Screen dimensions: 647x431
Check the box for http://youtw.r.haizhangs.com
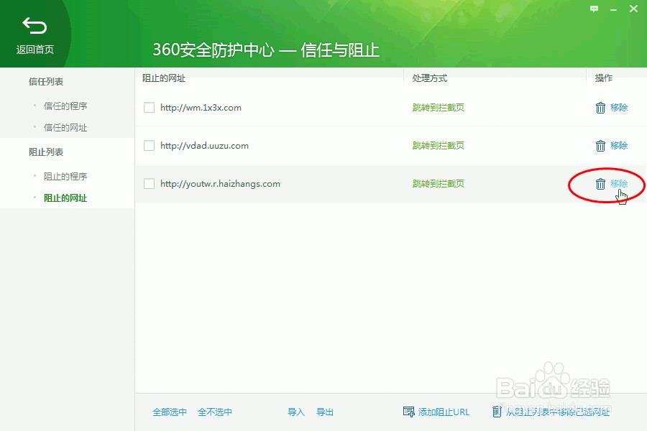pos(149,184)
